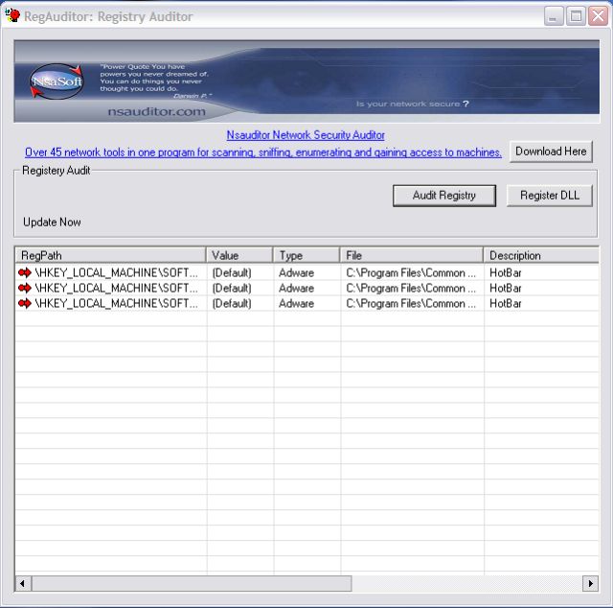Click the Update Now text
Viewport: 613px width, 608px height.
click(x=52, y=222)
